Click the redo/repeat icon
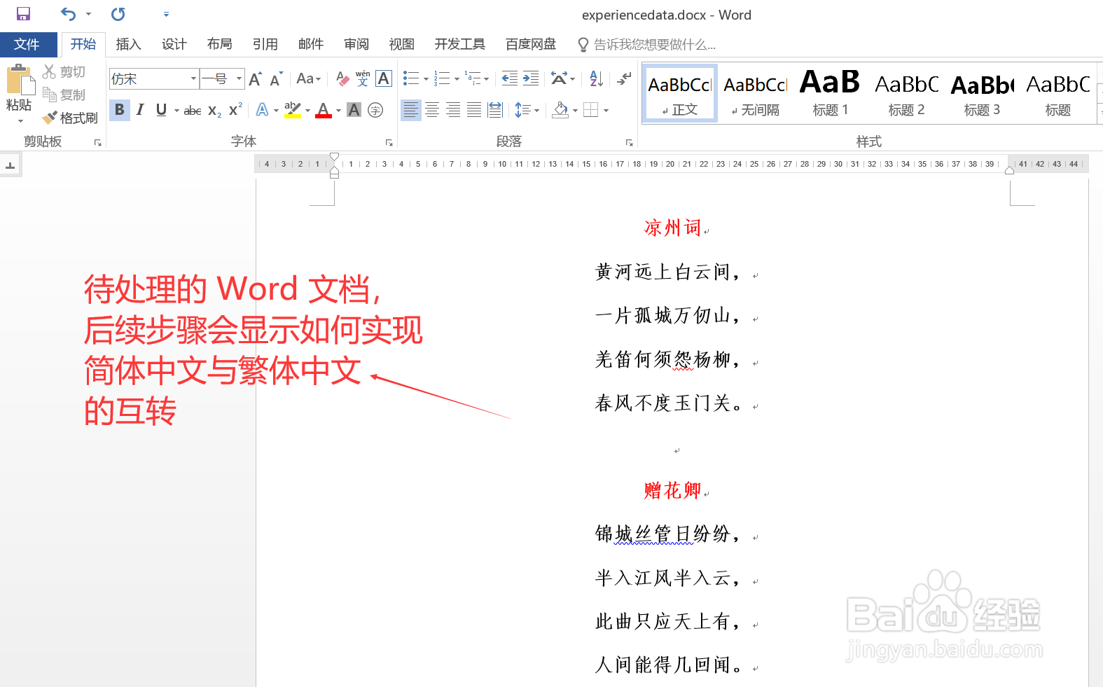This screenshot has width=1103, height=687. 118,14
